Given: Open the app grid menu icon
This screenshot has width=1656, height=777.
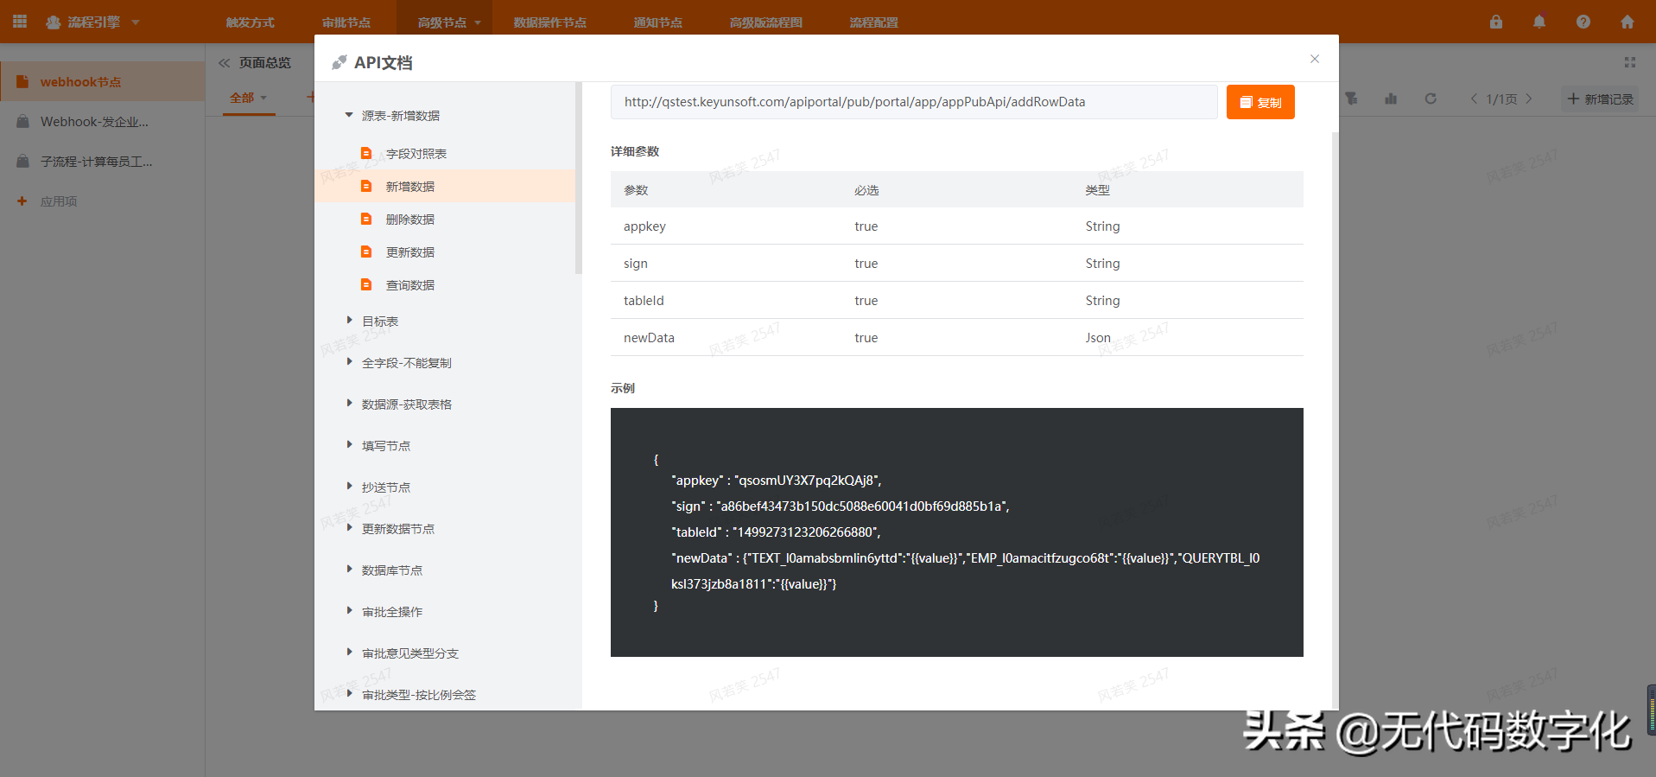Looking at the screenshot, I should pos(20,22).
